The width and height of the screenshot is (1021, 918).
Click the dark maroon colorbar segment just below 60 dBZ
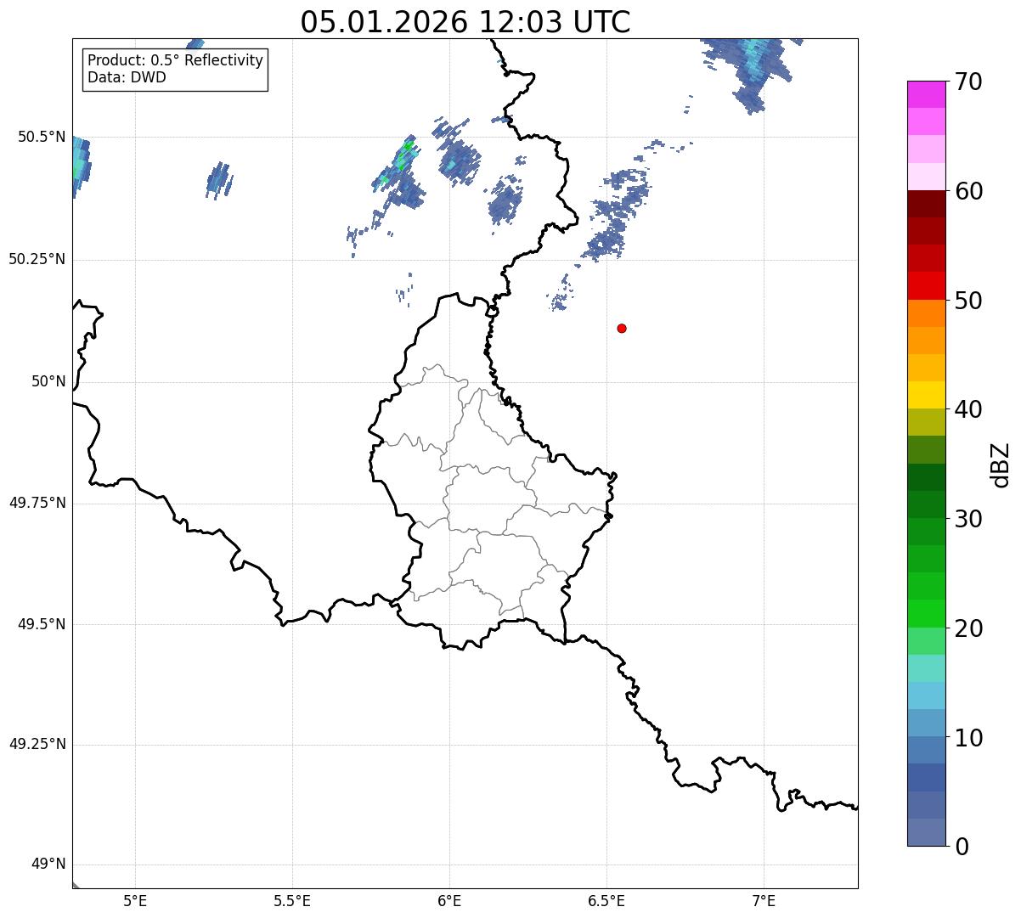point(926,204)
